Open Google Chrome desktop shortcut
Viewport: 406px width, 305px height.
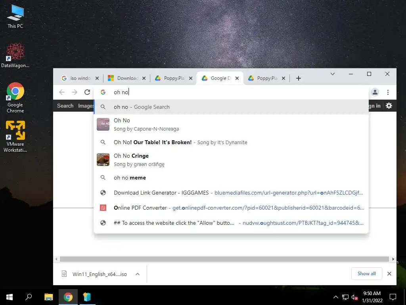pyautogui.click(x=15, y=98)
